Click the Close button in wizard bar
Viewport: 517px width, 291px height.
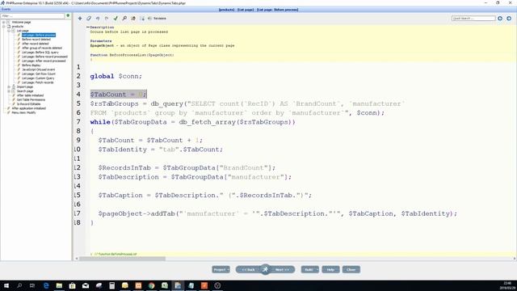point(351,269)
